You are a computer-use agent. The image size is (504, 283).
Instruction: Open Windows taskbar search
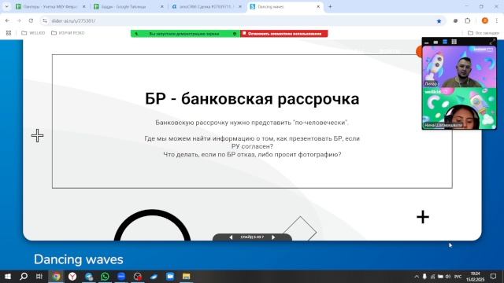(x=24, y=276)
